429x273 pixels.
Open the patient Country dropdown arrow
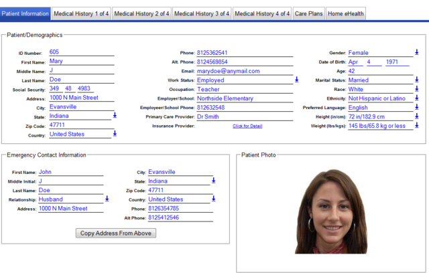[115, 134]
